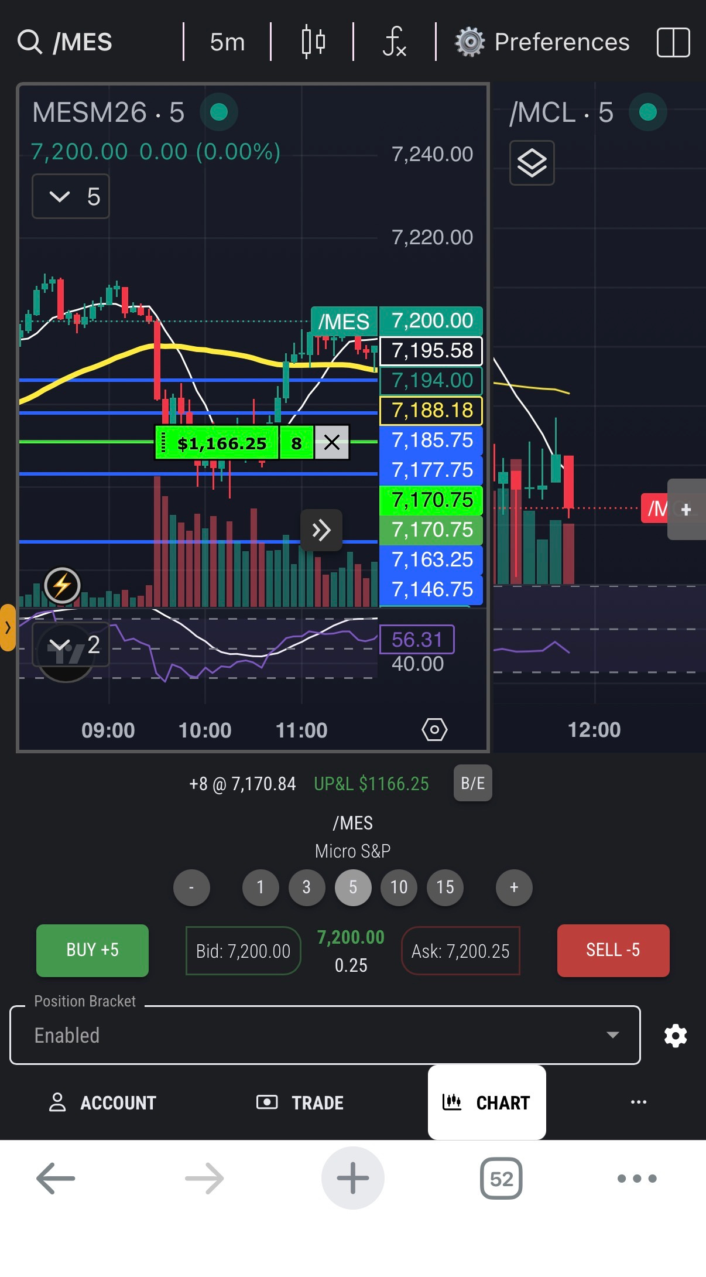
Task: Click lightning bolt quick-trade icon
Action: tap(62, 585)
